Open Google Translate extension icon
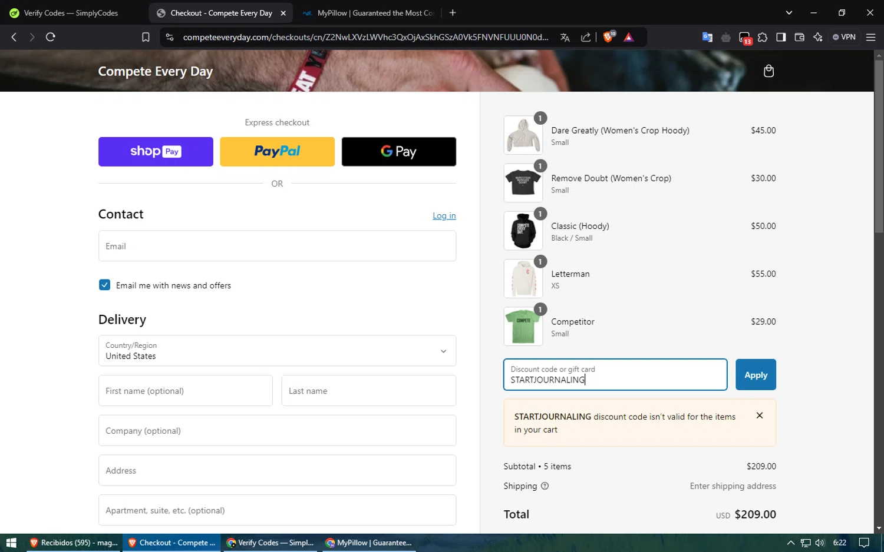The width and height of the screenshot is (884, 552). click(707, 37)
